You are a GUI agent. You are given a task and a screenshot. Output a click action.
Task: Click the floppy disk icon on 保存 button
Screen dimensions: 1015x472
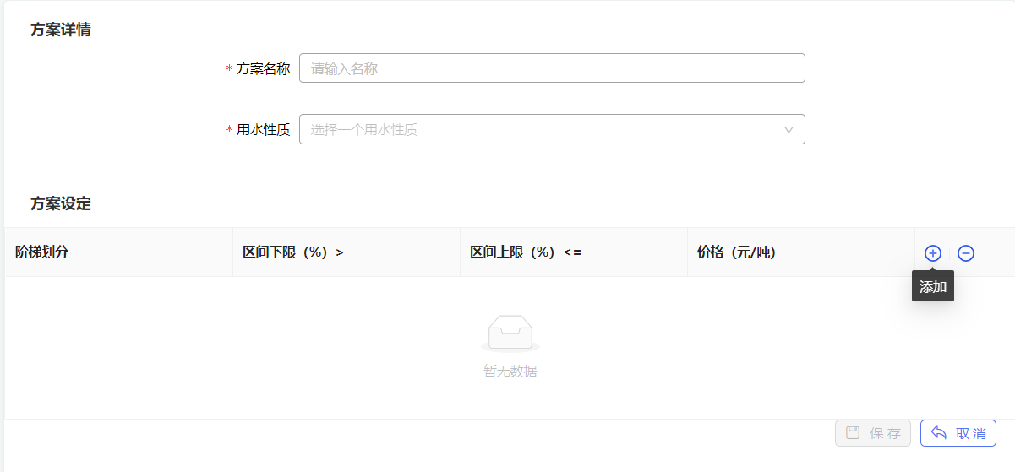(x=853, y=433)
